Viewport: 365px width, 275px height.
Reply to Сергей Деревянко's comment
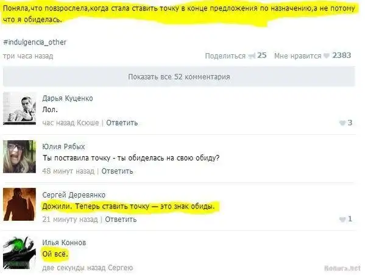point(121,220)
